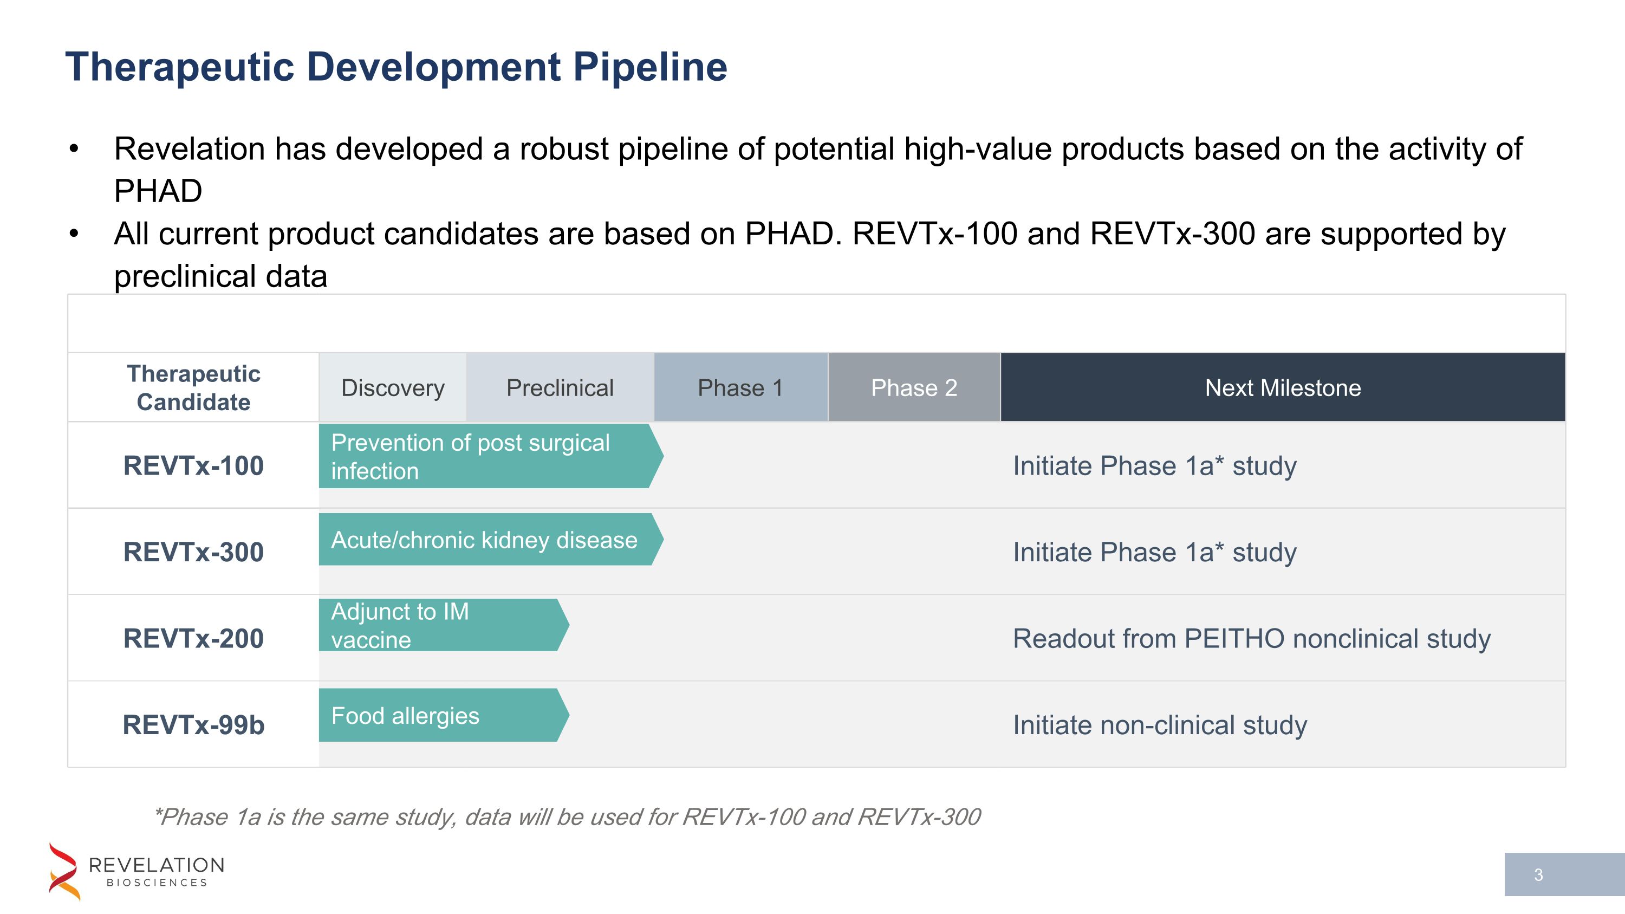Click the REVTx-300 candidate label
The image size is (1625, 914).
[193, 552]
